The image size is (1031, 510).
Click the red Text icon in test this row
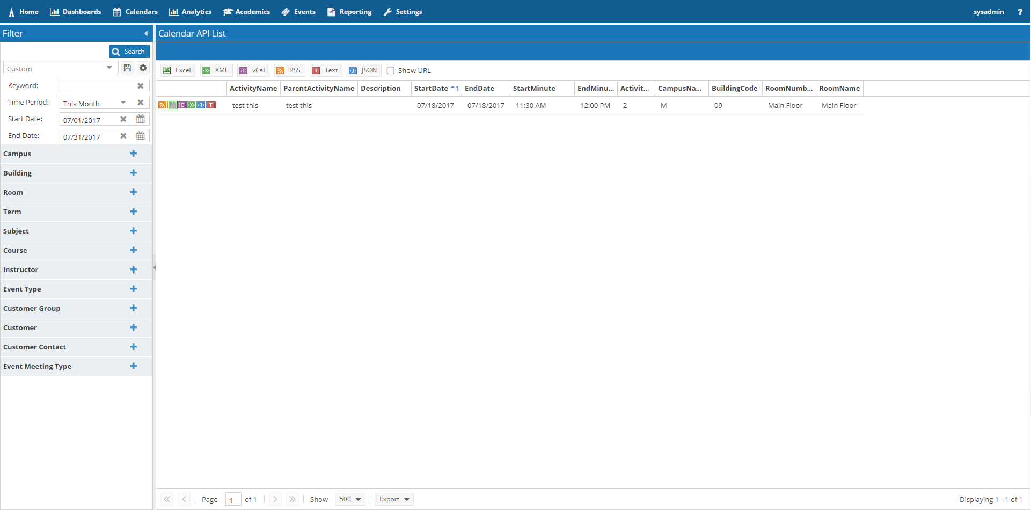(211, 105)
